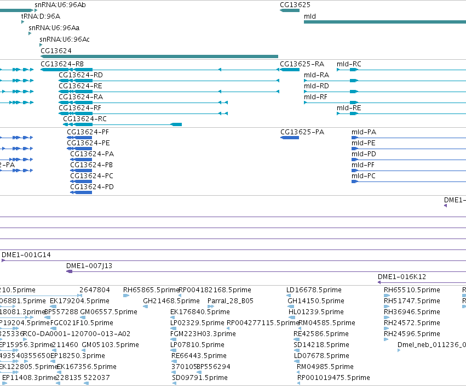
Task: Click EST RE42586.5prime
Action: pos(321,334)
